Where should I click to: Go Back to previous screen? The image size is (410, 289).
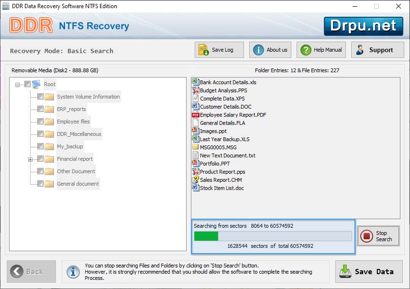pos(32,271)
